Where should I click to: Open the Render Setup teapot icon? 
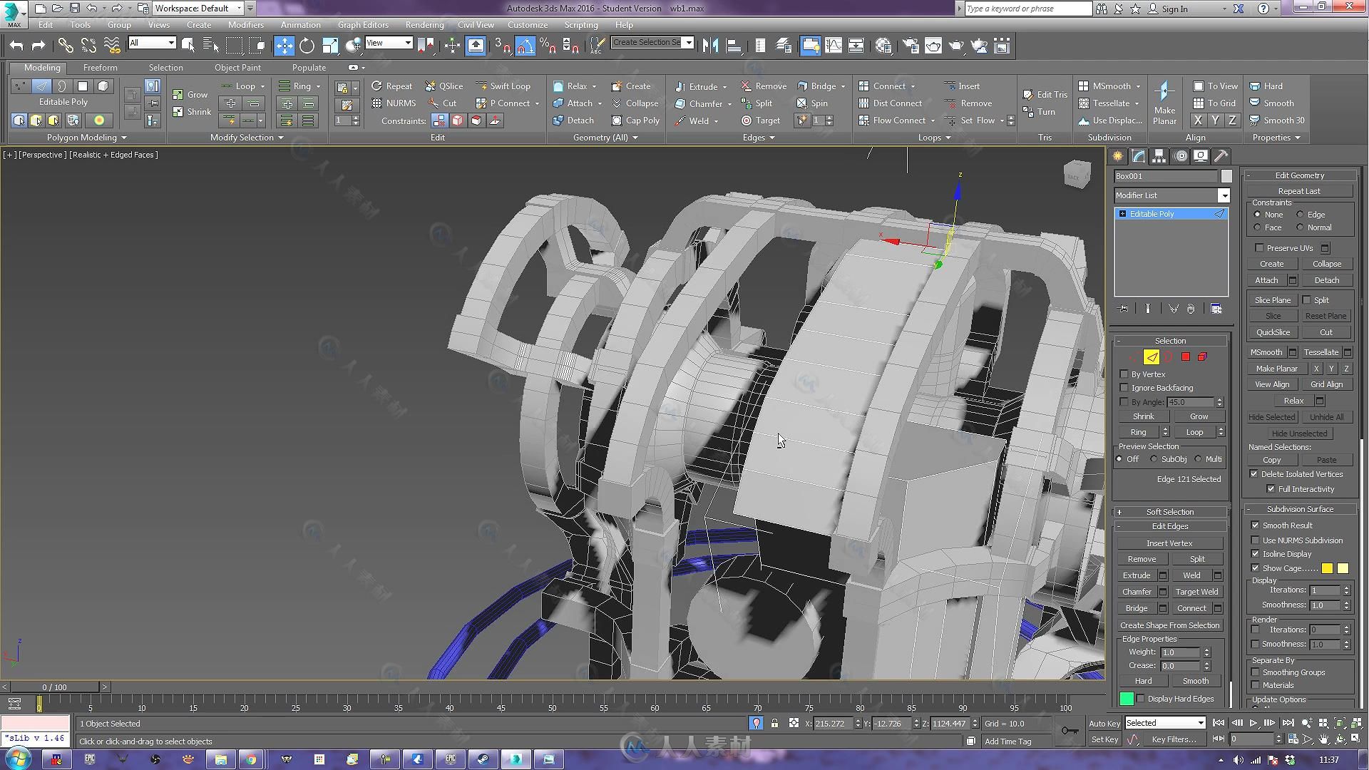click(x=910, y=46)
